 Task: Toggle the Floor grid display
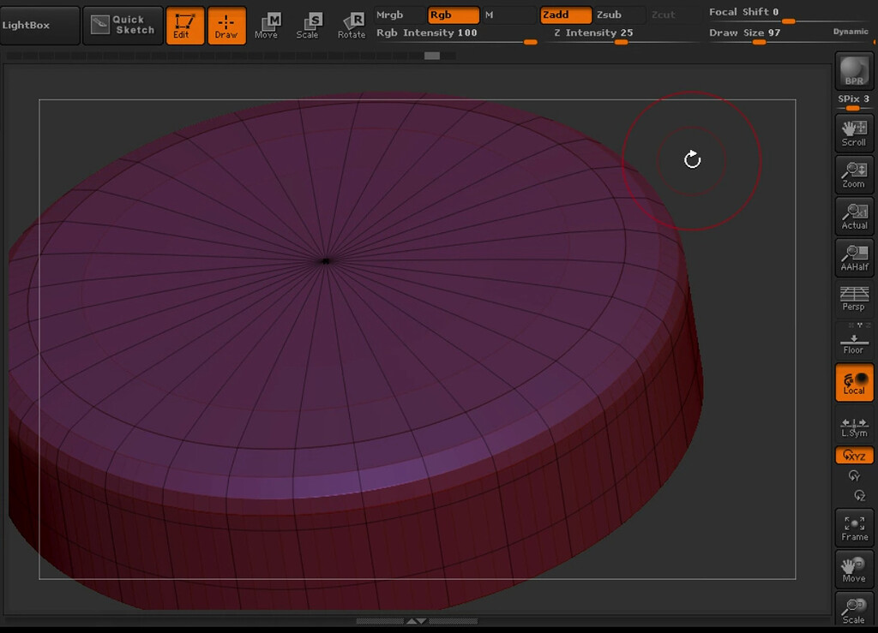pos(853,338)
